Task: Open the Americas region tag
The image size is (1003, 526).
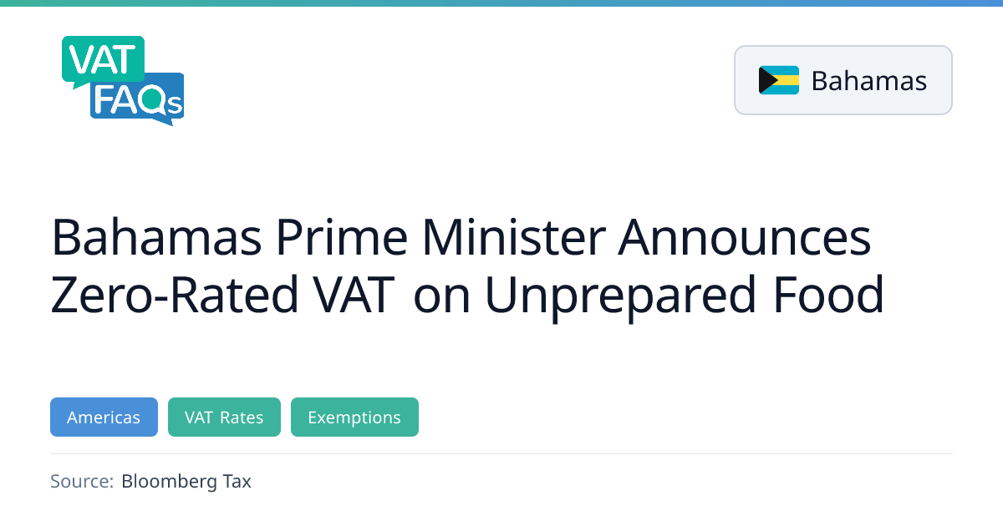Action: coord(104,417)
